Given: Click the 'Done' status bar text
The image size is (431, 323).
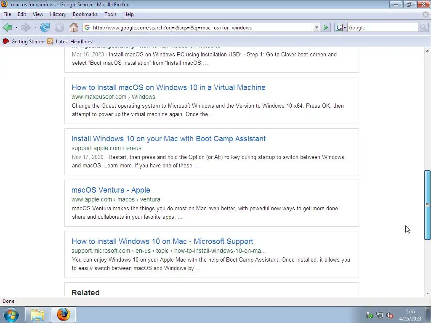Looking at the screenshot, I should 8,301.
